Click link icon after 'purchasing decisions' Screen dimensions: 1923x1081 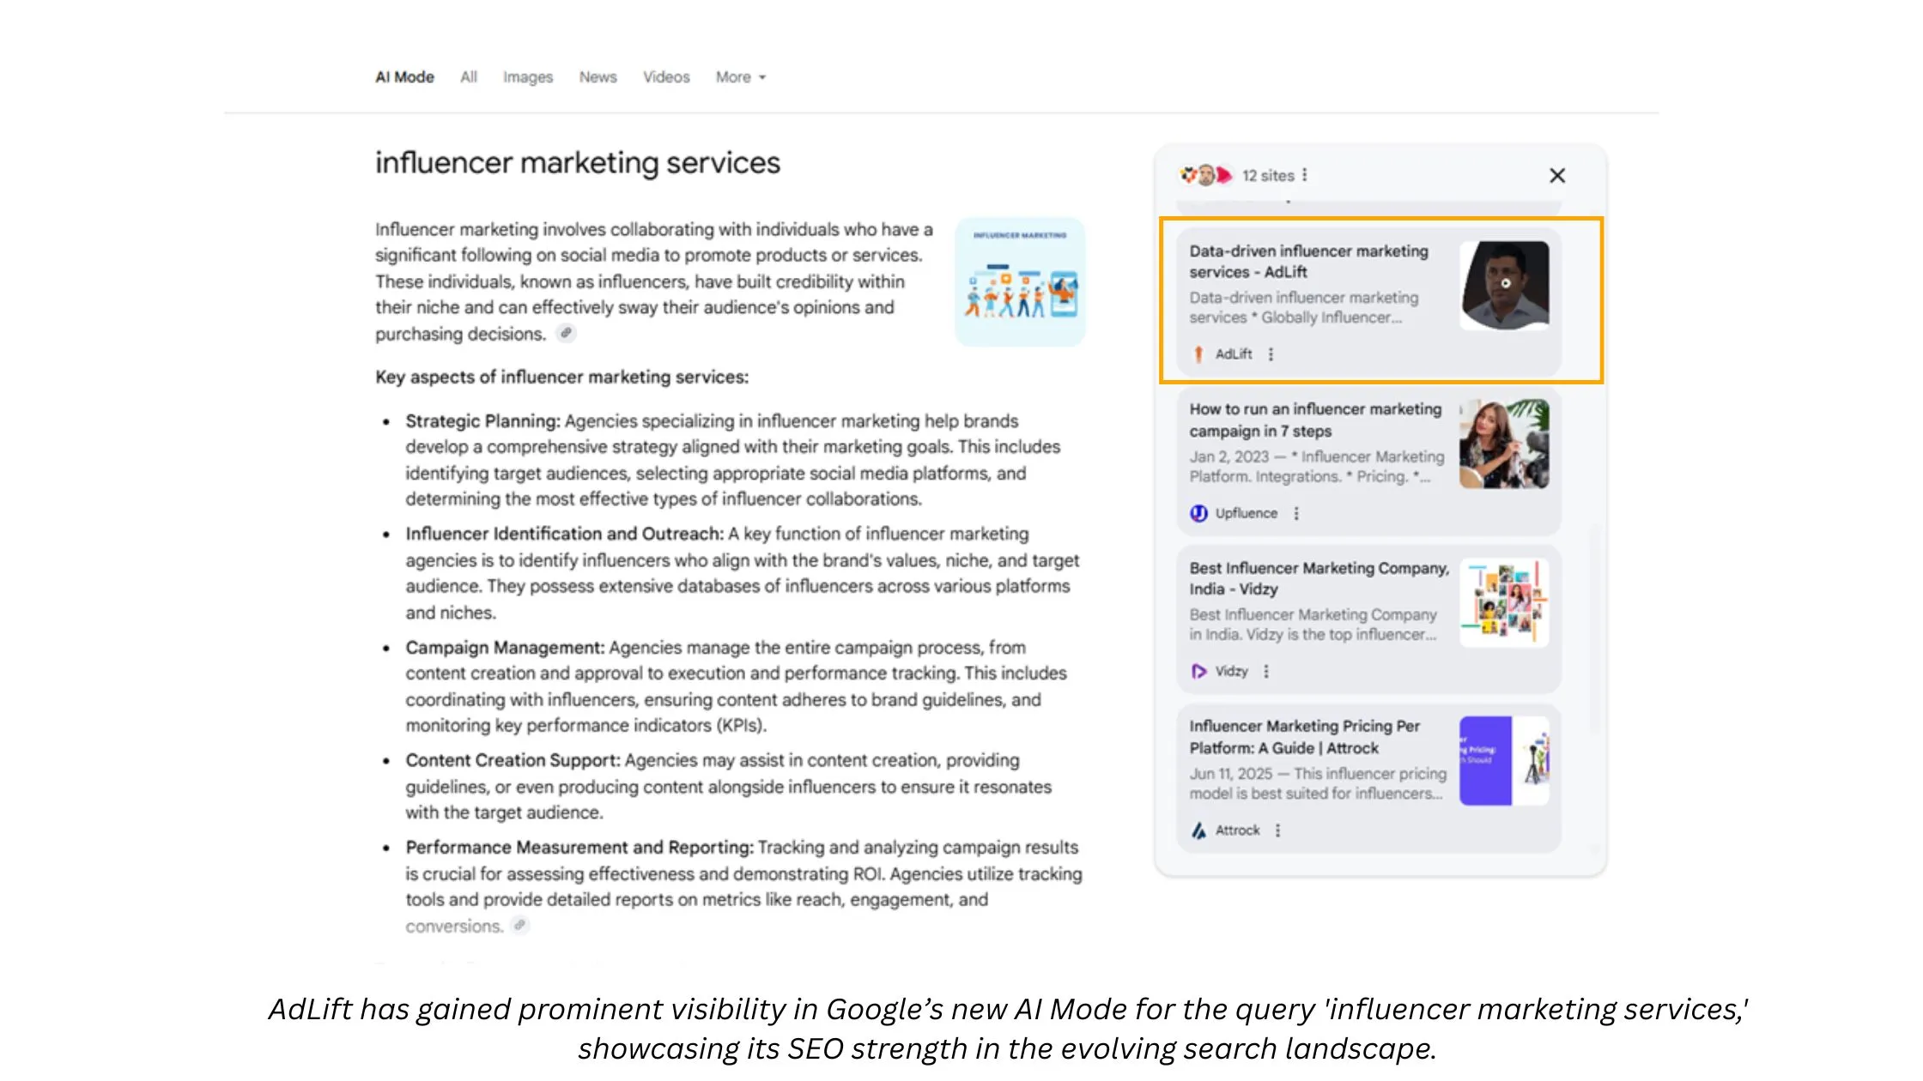coord(566,333)
